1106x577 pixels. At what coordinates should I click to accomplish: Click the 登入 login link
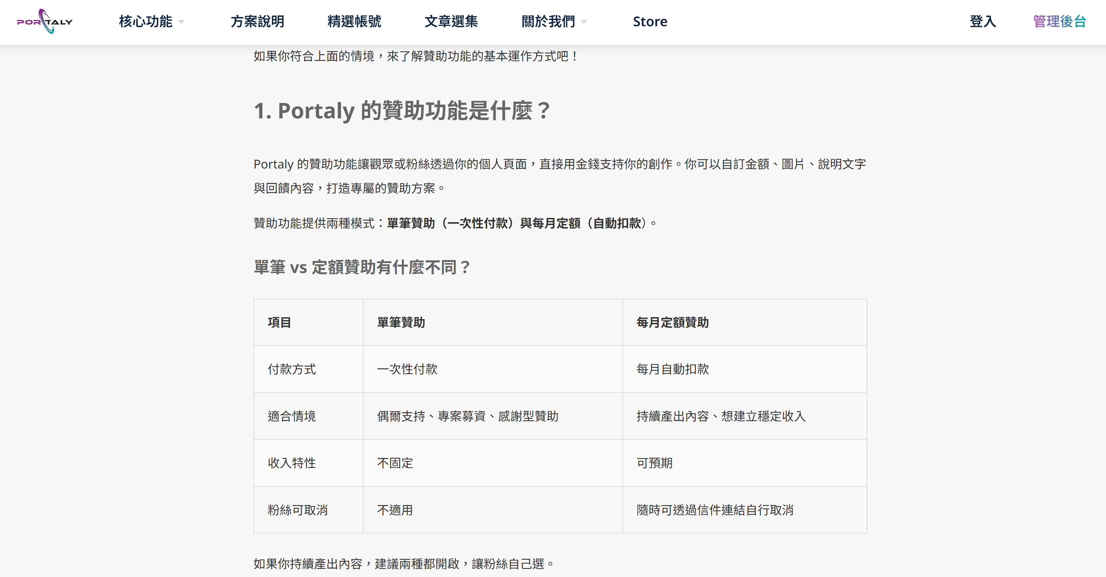click(982, 22)
